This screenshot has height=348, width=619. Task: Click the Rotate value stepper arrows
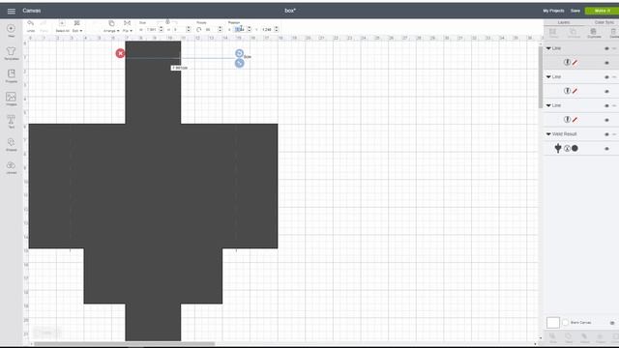(x=220, y=30)
